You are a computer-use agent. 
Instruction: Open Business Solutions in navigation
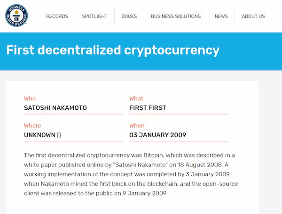176,16
